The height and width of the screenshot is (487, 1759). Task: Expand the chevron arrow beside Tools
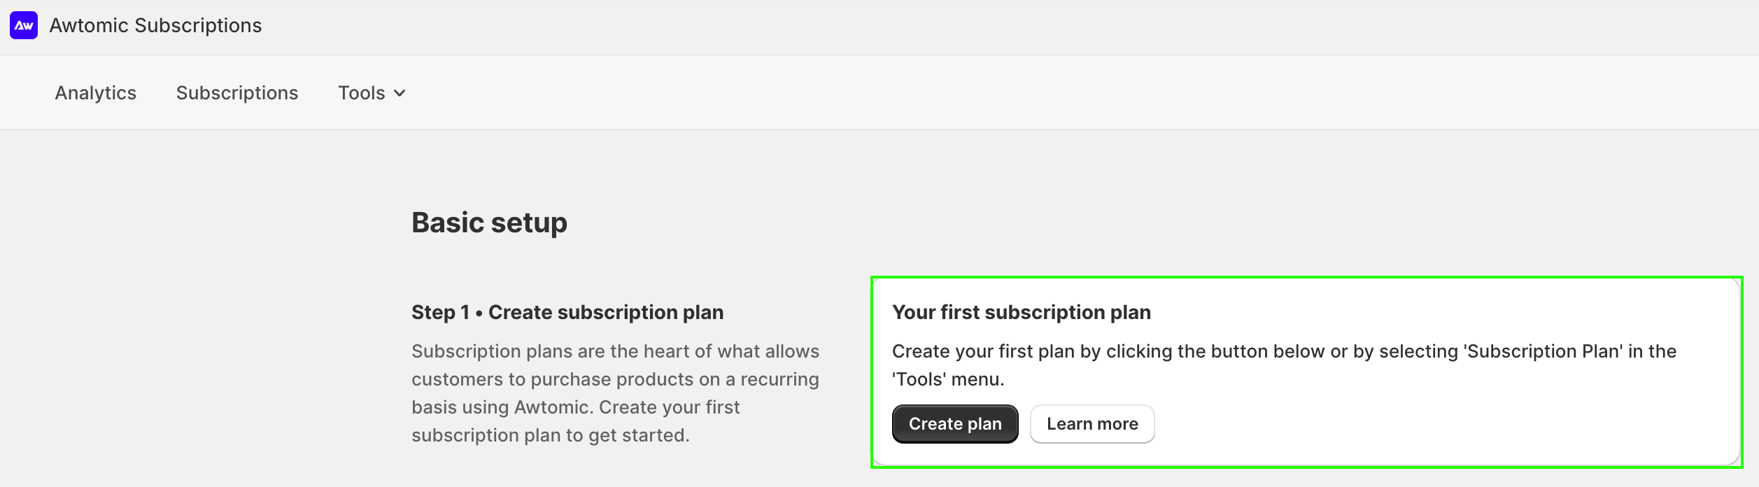400,93
